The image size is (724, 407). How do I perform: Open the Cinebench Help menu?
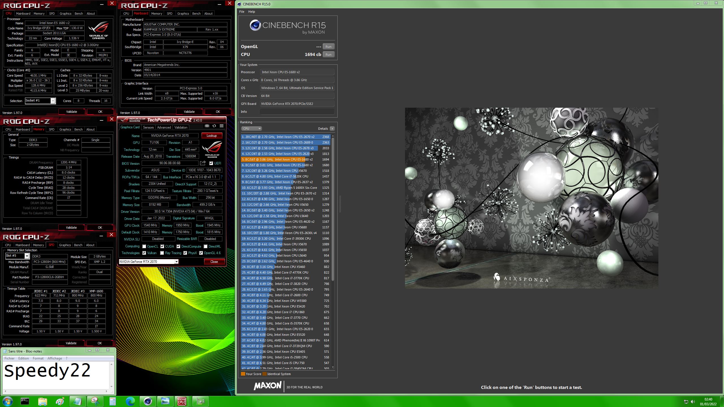[x=251, y=12]
